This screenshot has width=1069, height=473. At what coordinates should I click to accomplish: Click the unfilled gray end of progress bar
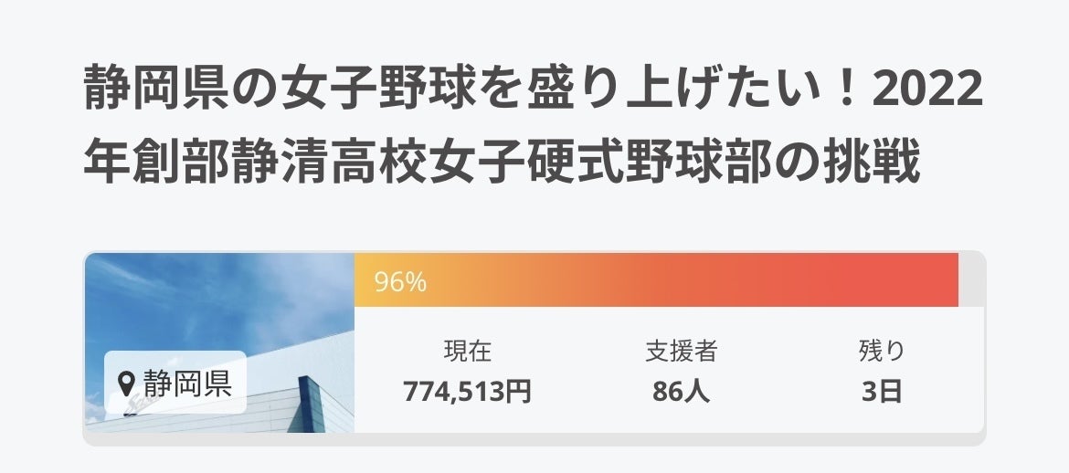click(x=970, y=280)
